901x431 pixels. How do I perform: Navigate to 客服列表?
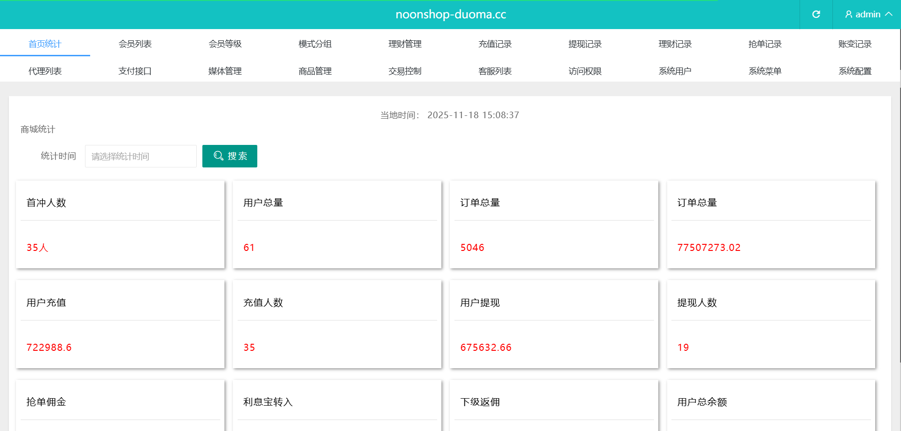pyautogui.click(x=495, y=71)
